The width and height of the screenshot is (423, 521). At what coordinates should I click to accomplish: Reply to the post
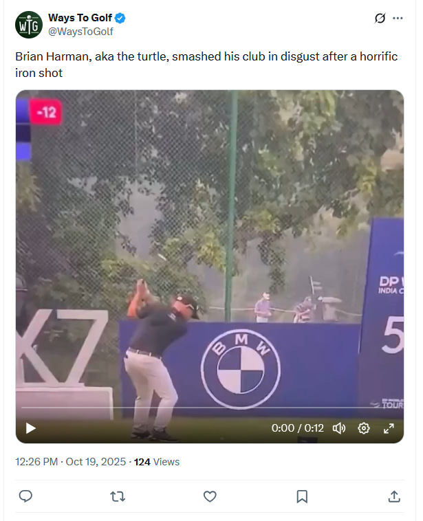[x=25, y=496]
